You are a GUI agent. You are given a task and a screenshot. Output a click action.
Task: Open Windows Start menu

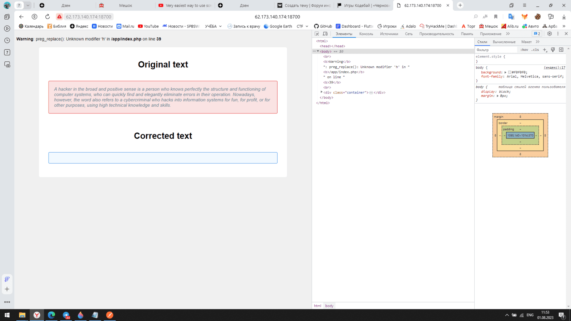click(x=7, y=315)
